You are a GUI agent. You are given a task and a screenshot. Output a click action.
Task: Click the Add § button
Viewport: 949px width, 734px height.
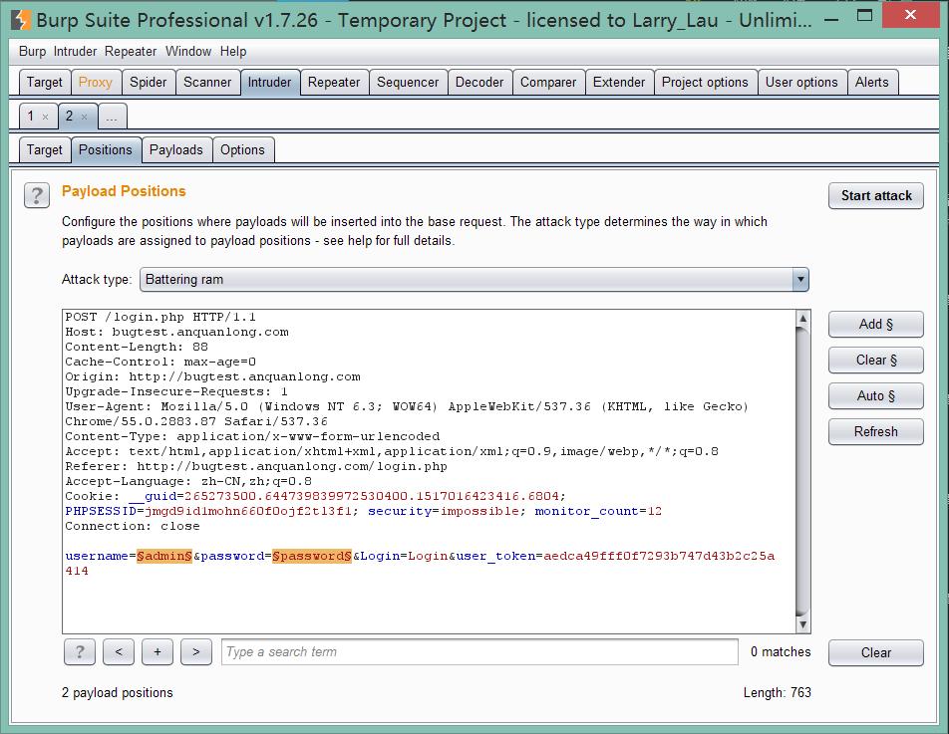click(x=875, y=325)
